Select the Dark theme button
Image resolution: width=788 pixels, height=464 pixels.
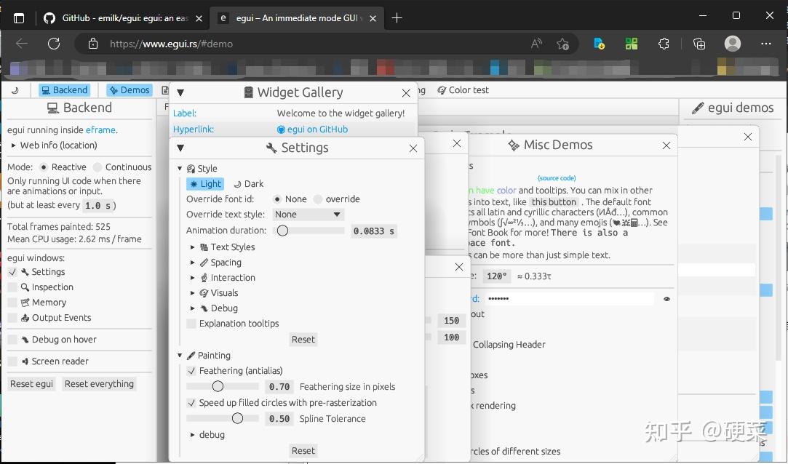248,184
